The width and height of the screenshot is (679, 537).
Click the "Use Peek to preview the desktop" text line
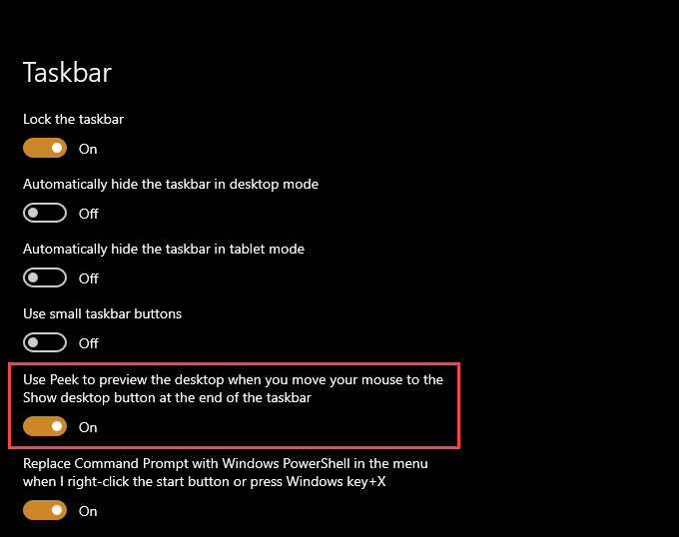click(x=240, y=379)
